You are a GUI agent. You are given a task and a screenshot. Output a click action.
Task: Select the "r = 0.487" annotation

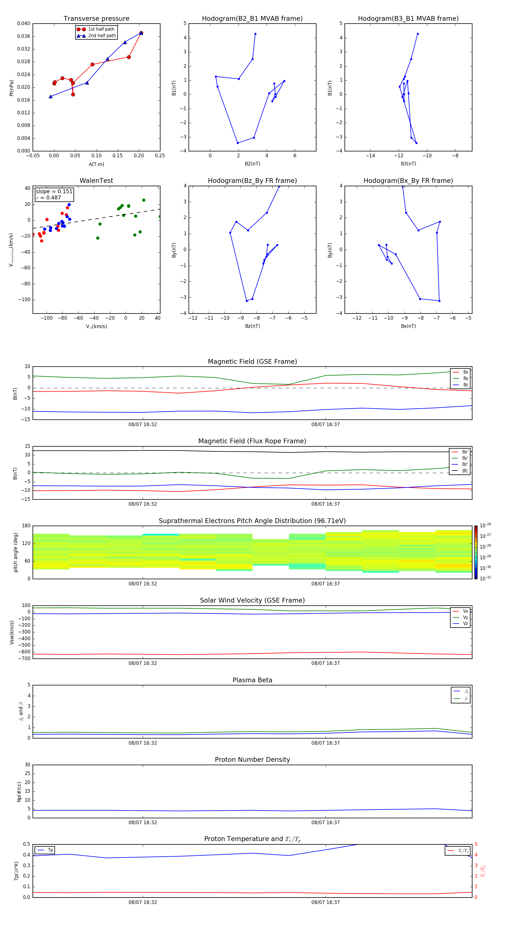tap(49, 197)
